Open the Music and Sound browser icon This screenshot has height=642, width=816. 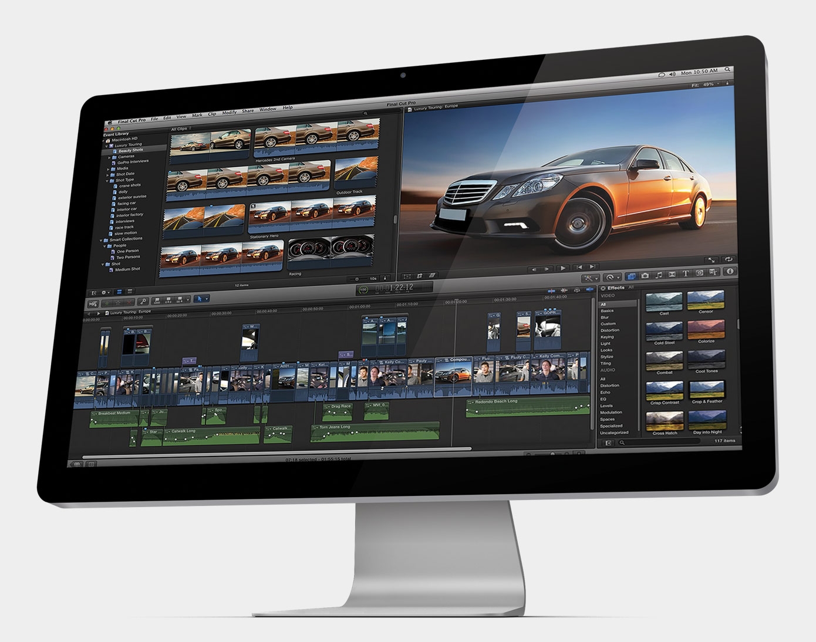(x=659, y=275)
